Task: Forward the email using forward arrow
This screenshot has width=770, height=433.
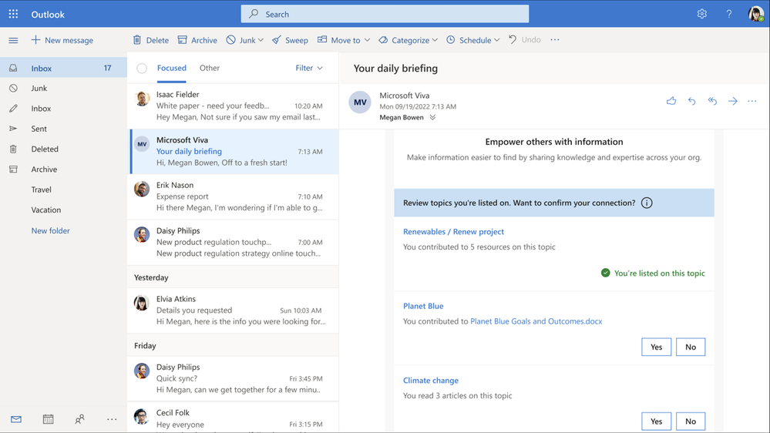Action: pos(732,101)
